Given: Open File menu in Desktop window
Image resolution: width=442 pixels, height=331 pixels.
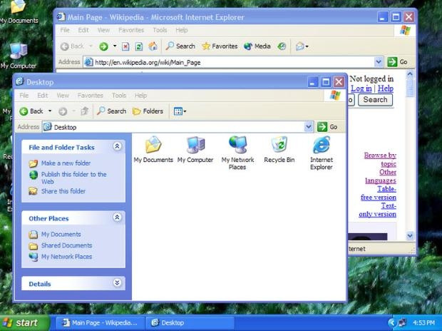Looking at the screenshot, I should click(24, 96).
